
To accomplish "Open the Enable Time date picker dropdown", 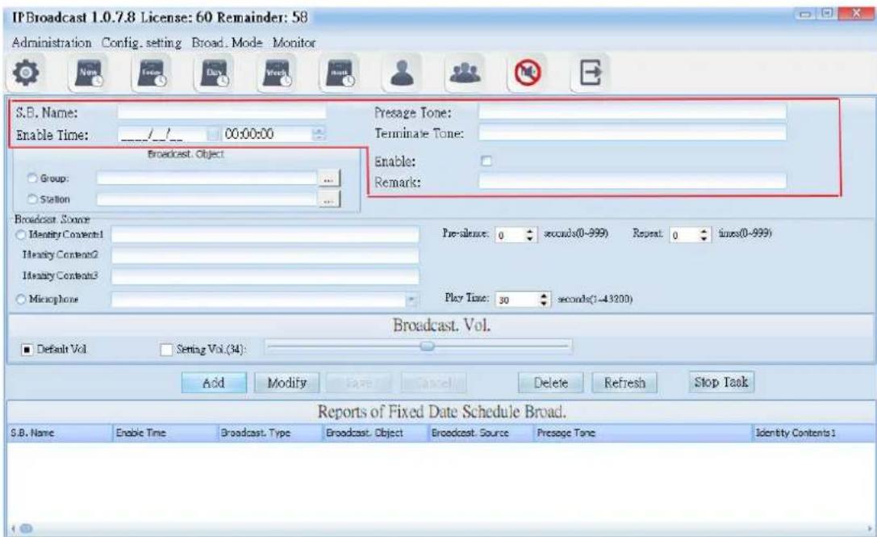I will point(212,134).
